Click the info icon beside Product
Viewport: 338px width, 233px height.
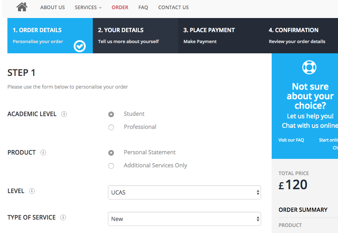point(43,153)
